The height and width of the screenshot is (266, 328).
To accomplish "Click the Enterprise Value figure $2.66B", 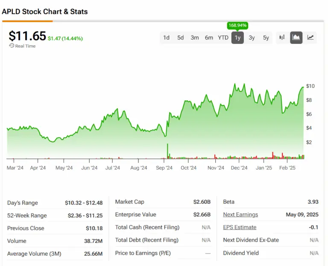I will point(202,215).
